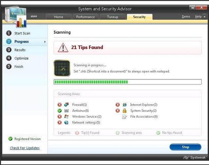Image resolution: width=209 pixels, height=165 pixels.
Task: Go to the Finish step
Action: click(19, 66)
